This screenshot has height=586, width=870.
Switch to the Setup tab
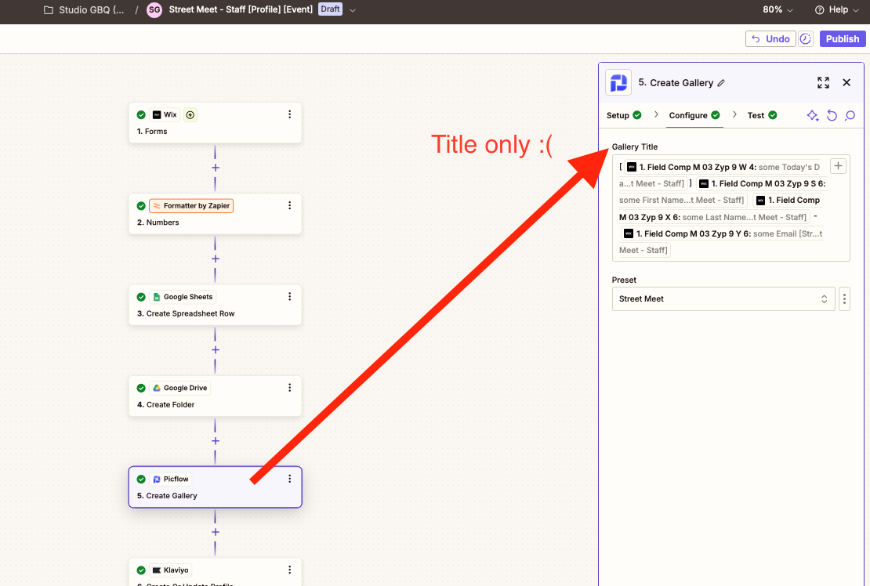[624, 115]
